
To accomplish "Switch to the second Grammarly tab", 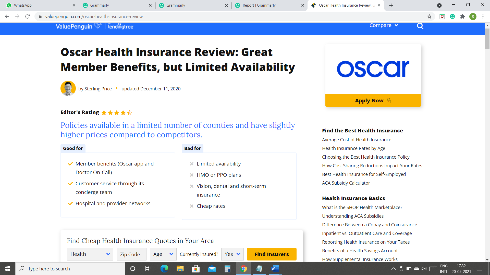I will (193, 5).
